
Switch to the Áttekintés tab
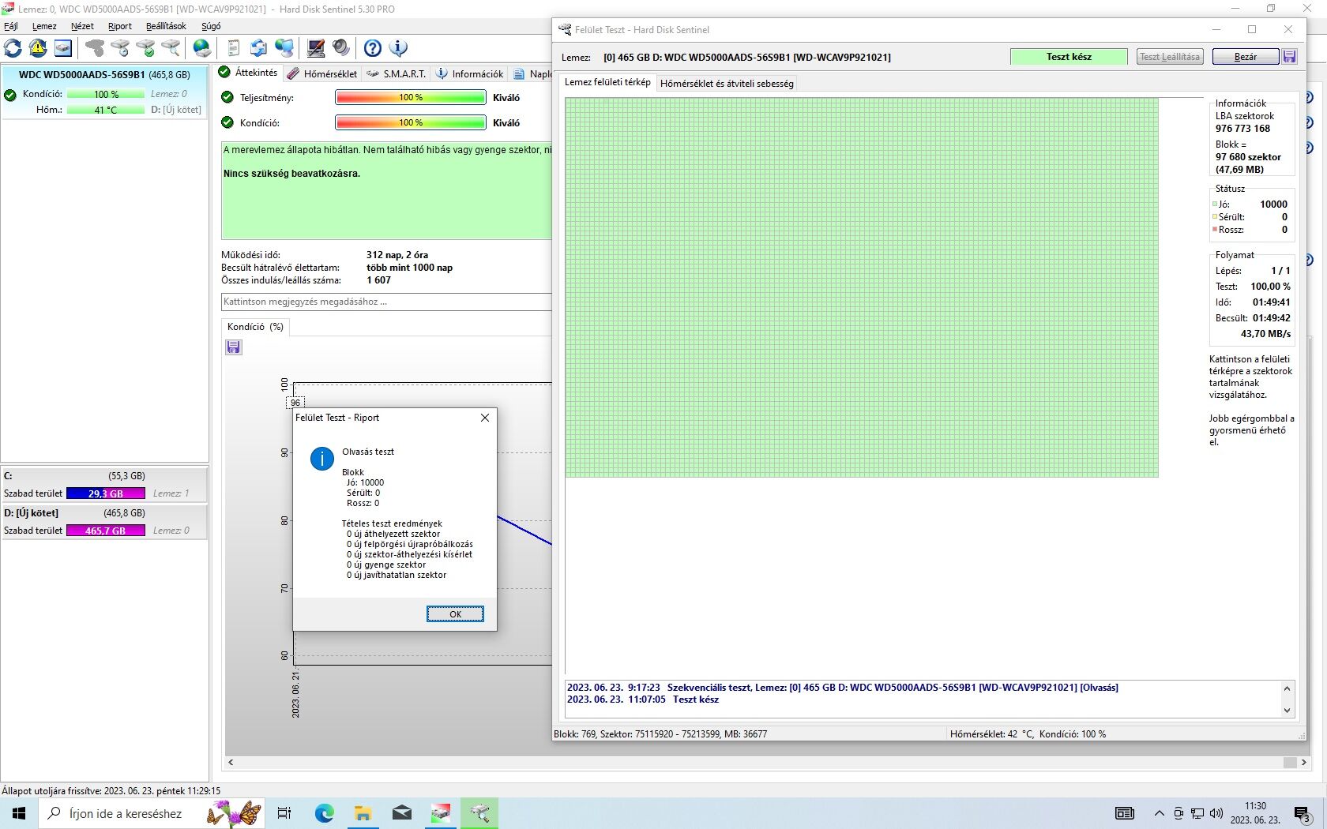249,73
